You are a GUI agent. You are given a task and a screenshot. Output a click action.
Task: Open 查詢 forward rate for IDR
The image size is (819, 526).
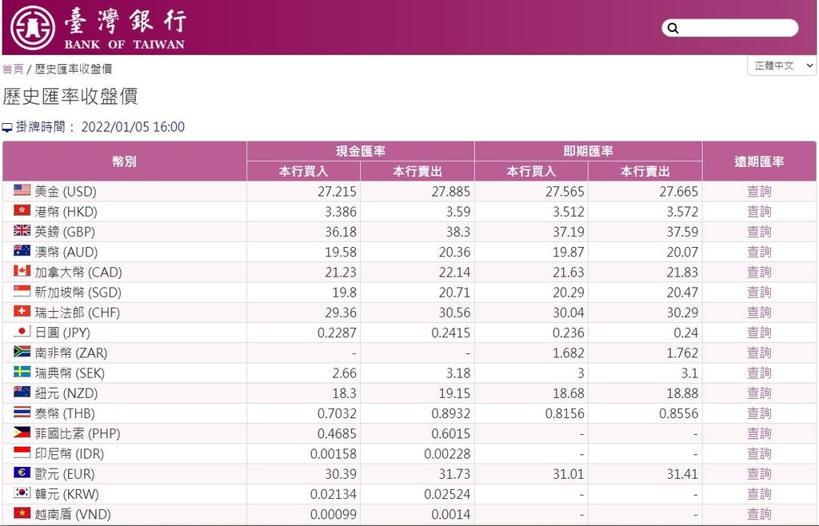[759, 454]
